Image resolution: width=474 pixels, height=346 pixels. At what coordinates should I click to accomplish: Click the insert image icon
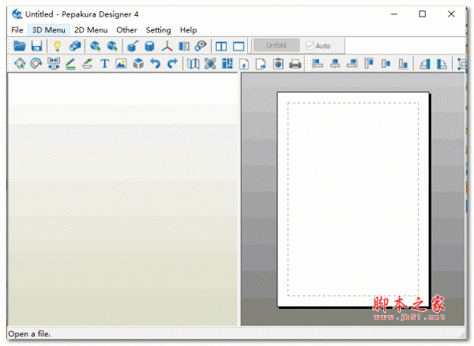[x=121, y=63]
